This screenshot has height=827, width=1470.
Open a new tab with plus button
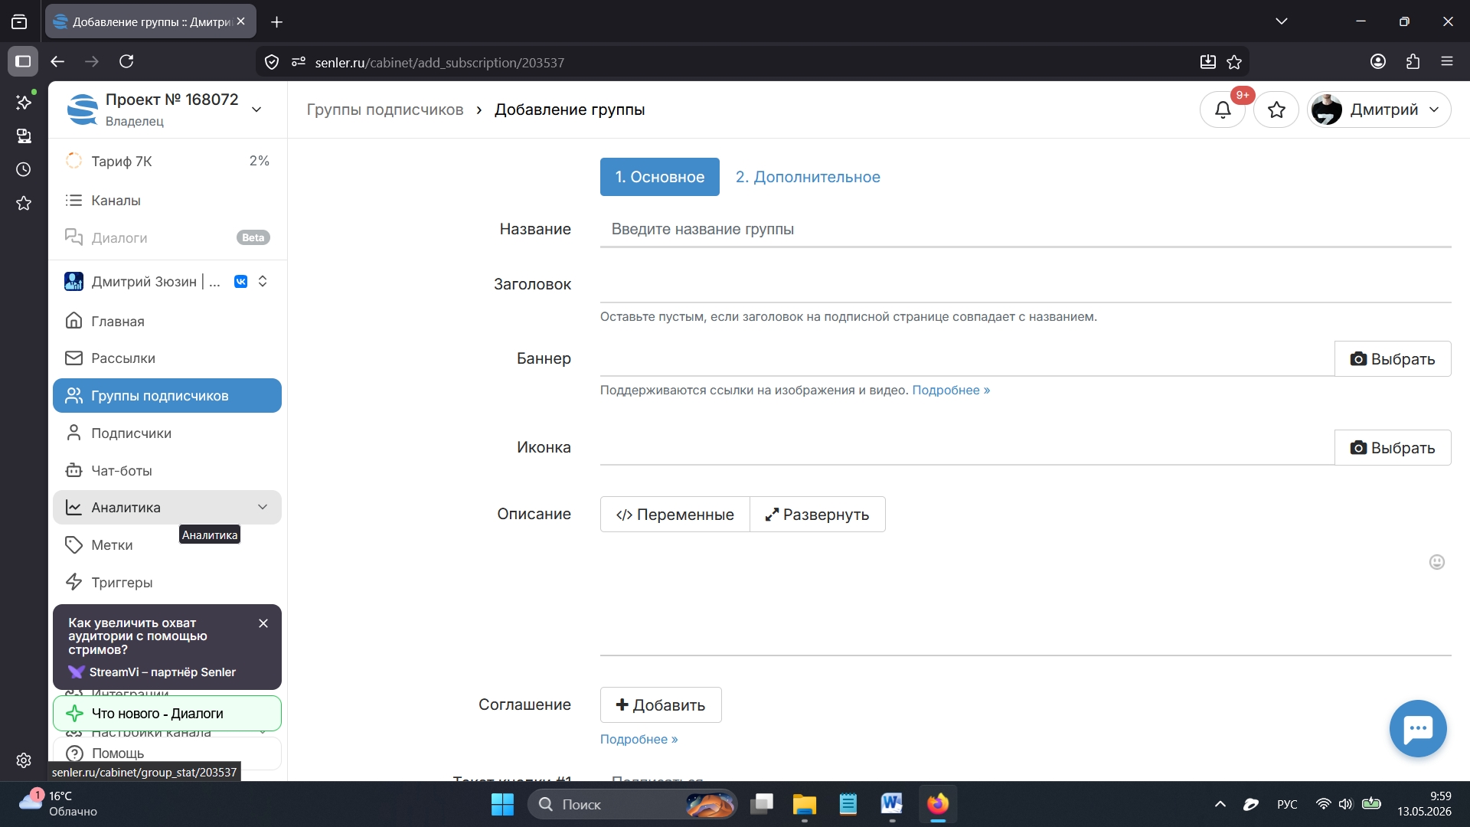[276, 21]
